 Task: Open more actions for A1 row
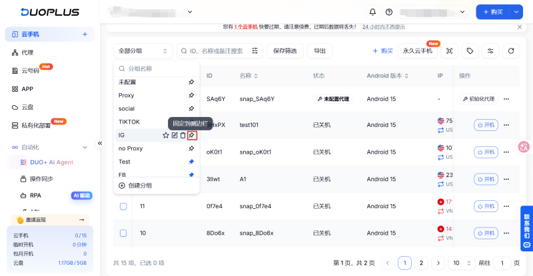(506, 180)
